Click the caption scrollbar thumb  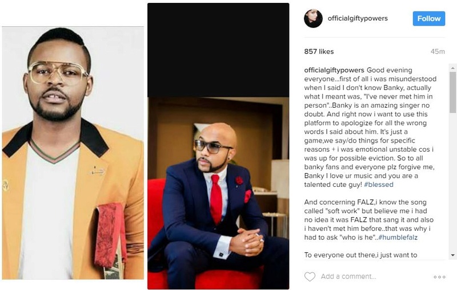coord(452,92)
